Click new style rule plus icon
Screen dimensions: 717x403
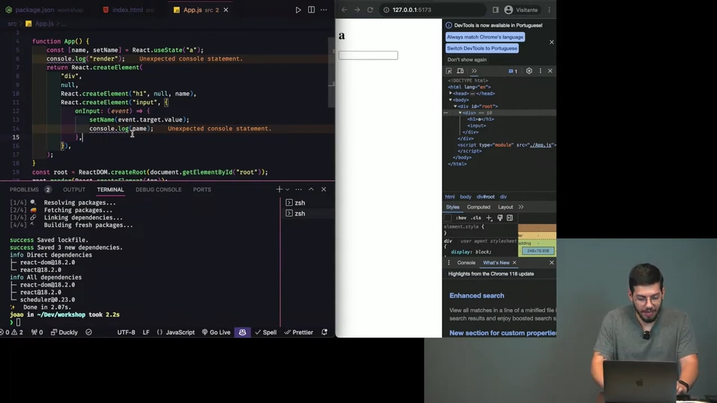pos(489,218)
